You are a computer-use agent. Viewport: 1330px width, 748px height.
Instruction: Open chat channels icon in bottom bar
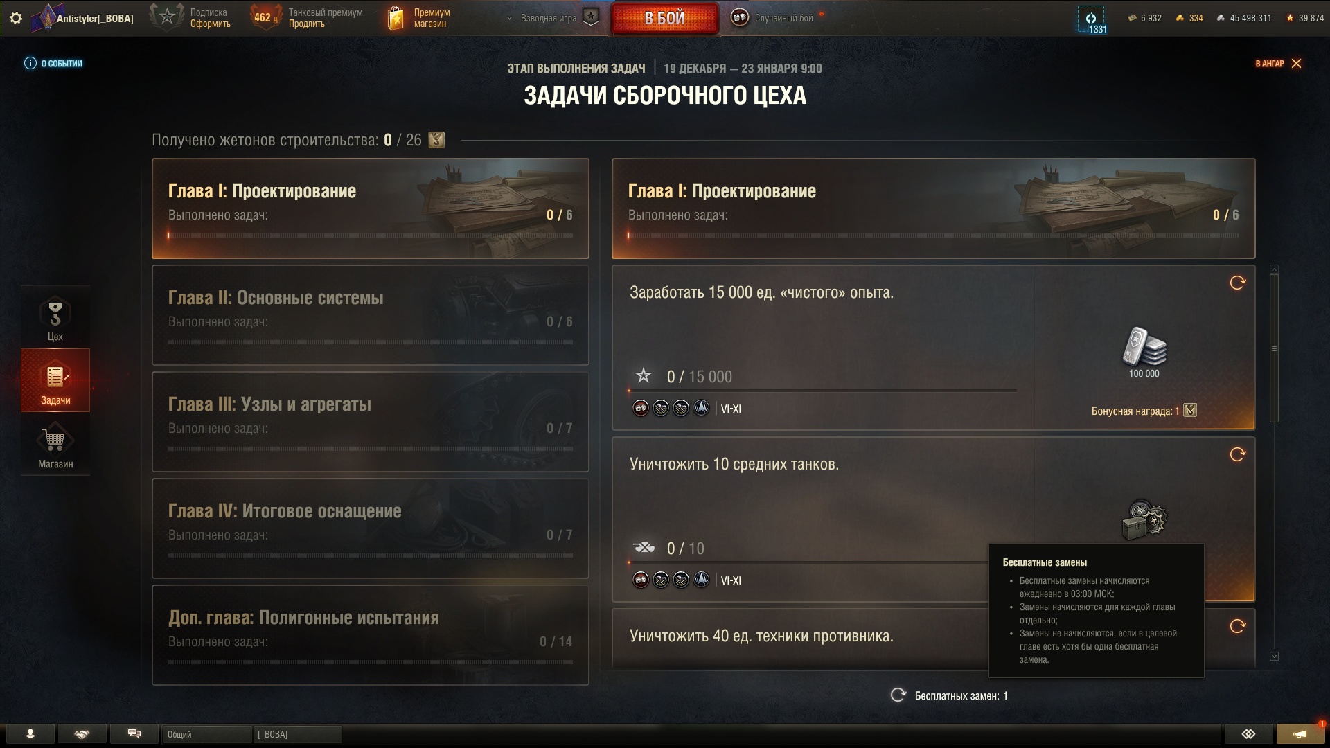[x=134, y=734]
